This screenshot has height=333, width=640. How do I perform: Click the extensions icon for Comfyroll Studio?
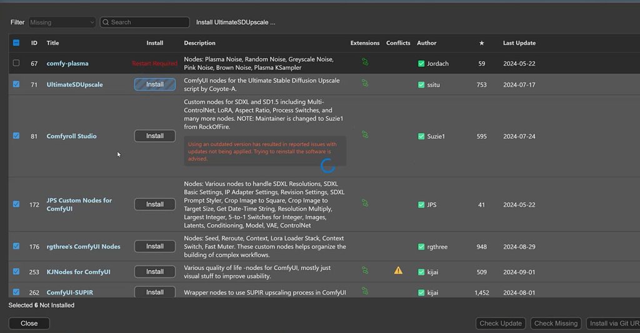click(x=365, y=134)
